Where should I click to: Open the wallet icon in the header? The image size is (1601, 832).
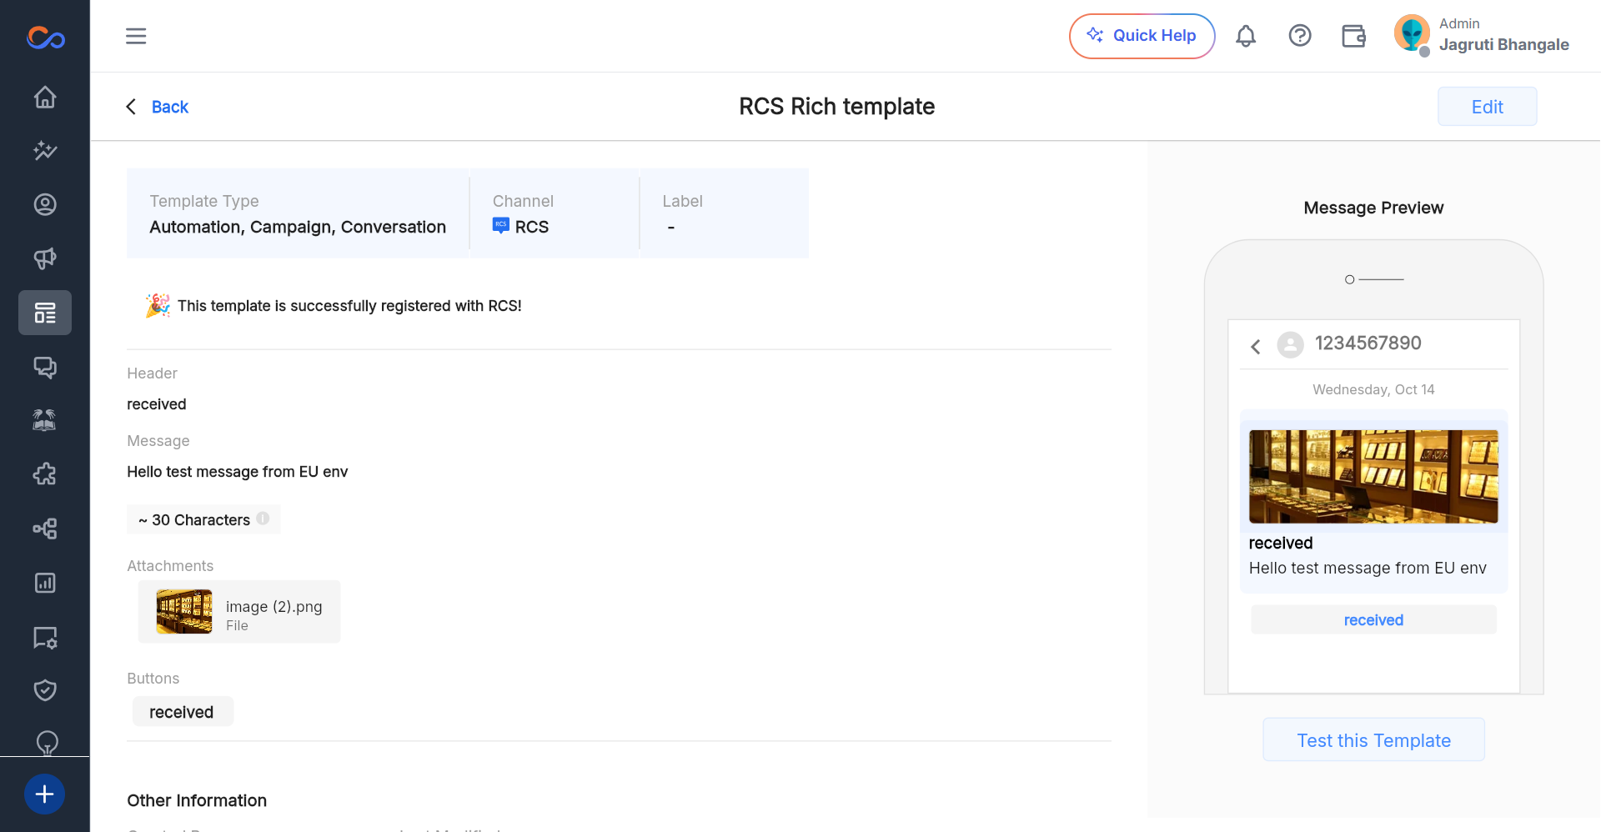click(1353, 36)
